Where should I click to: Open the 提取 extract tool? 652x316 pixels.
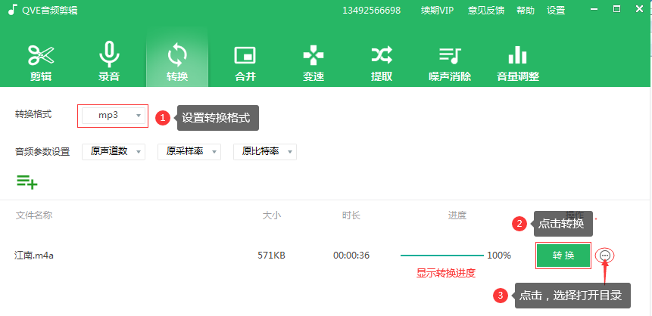click(x=381, y=62)
